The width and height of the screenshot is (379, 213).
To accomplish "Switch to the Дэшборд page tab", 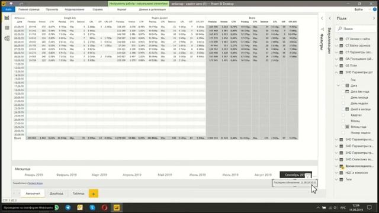I will tap(56, 193).
